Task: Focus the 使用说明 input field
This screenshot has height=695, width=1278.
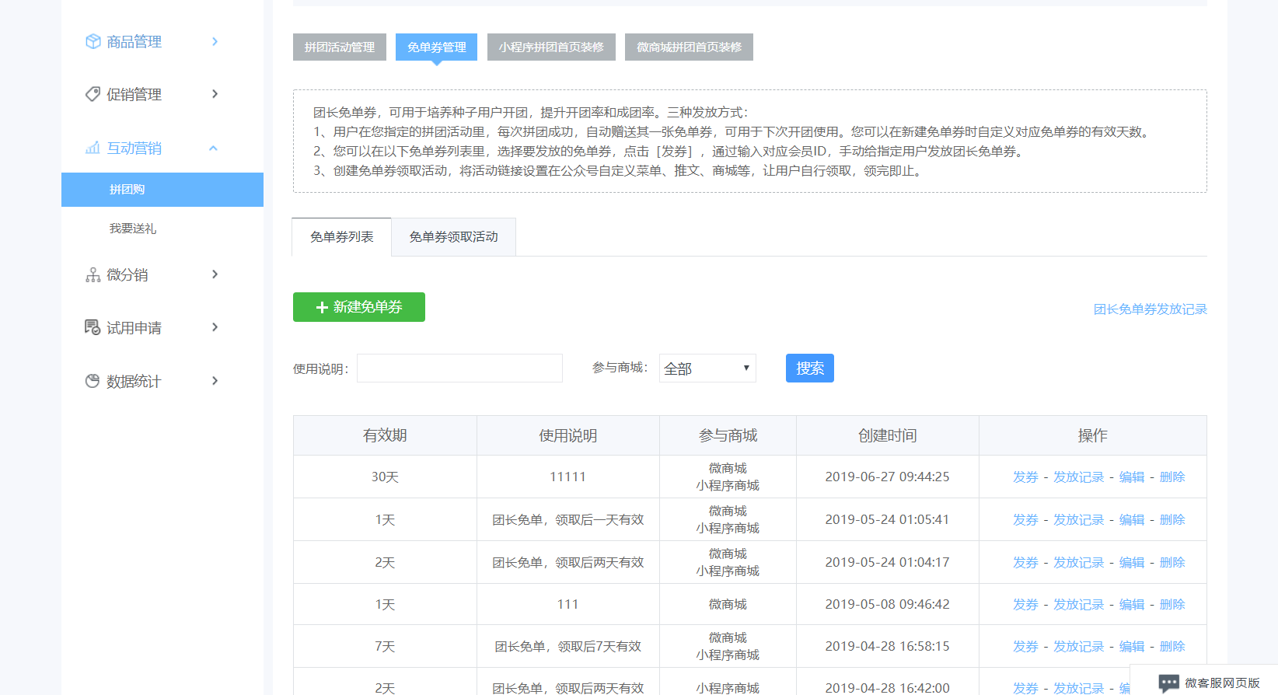Action: click(459, 368)
